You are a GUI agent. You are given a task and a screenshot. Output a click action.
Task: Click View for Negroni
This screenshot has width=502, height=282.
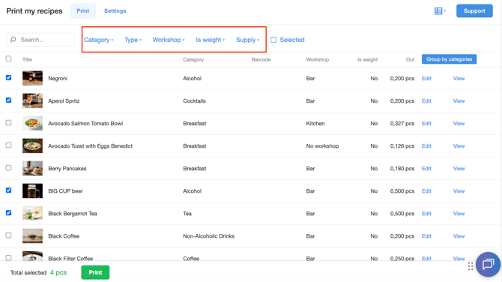pyautogui.click(x=459, y=79)
